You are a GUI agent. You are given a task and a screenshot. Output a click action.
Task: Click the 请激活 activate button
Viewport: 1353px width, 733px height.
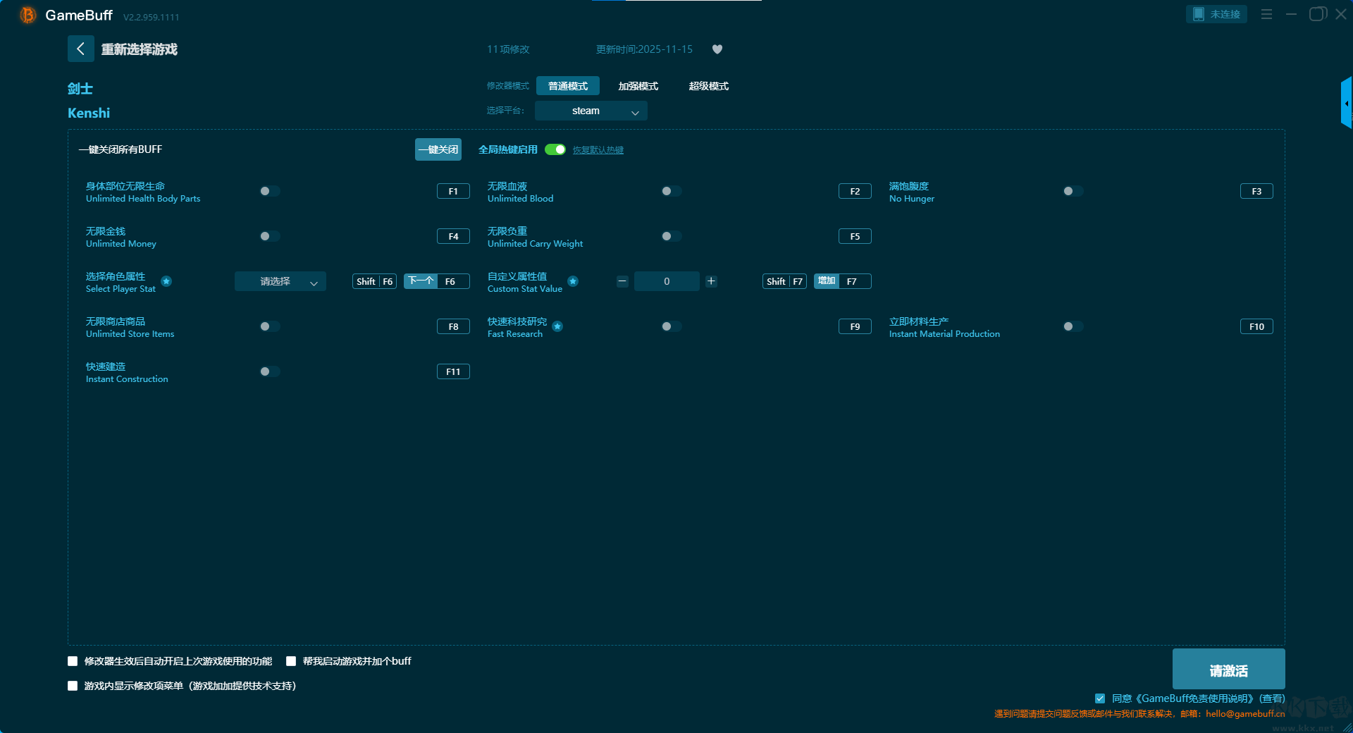1228,670
